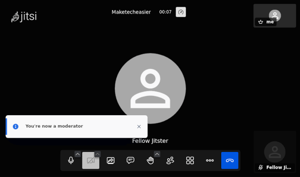Screen dimensions: 300x177
Task: Click 'You're now a moderator' message
Action: (x=54, y=126)
